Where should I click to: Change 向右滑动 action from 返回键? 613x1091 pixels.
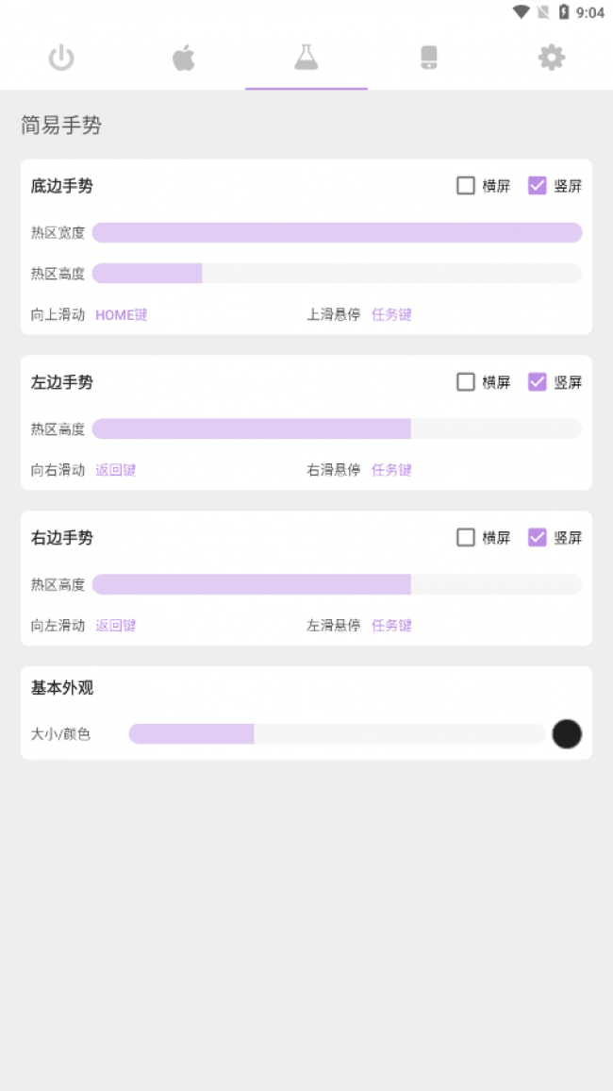click(x=116, y=470)
